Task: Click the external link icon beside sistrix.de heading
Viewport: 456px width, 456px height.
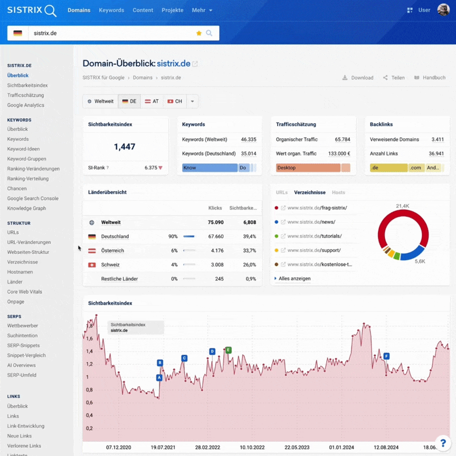Action: coord(195,64)
